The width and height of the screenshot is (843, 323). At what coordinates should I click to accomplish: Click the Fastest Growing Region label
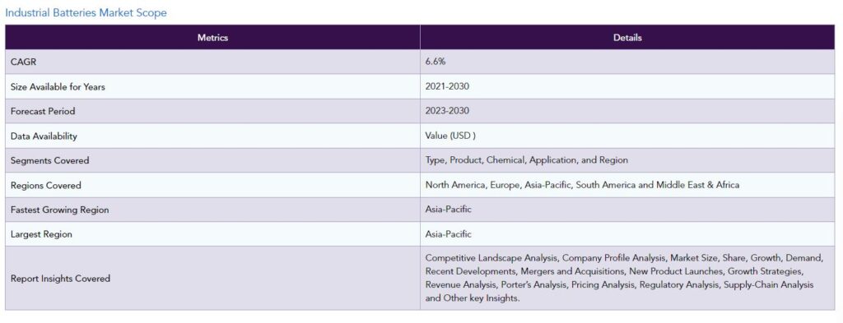[x=59, y=210]
